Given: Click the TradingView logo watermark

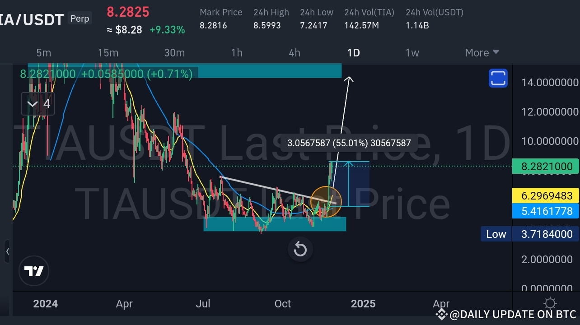Looking at the screenshot, I should coord(34,271).
